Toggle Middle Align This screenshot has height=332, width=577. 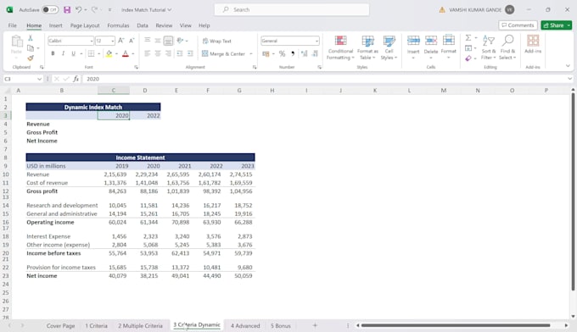pyautogui.click(x=158, y=41)
